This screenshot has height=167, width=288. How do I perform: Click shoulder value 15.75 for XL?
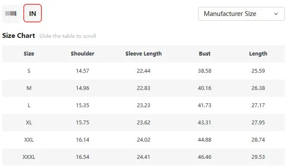pyautogui.click(x=82, y=123)
